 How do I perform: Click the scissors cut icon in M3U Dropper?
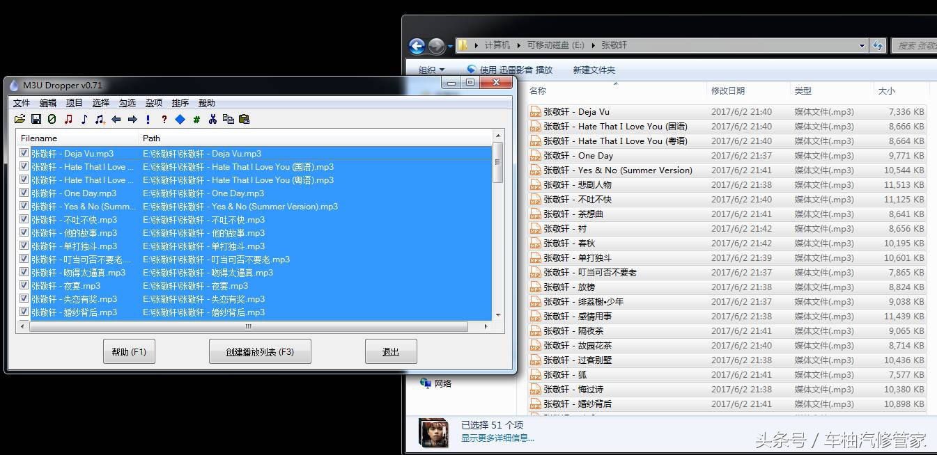click(x=213, y=119)
